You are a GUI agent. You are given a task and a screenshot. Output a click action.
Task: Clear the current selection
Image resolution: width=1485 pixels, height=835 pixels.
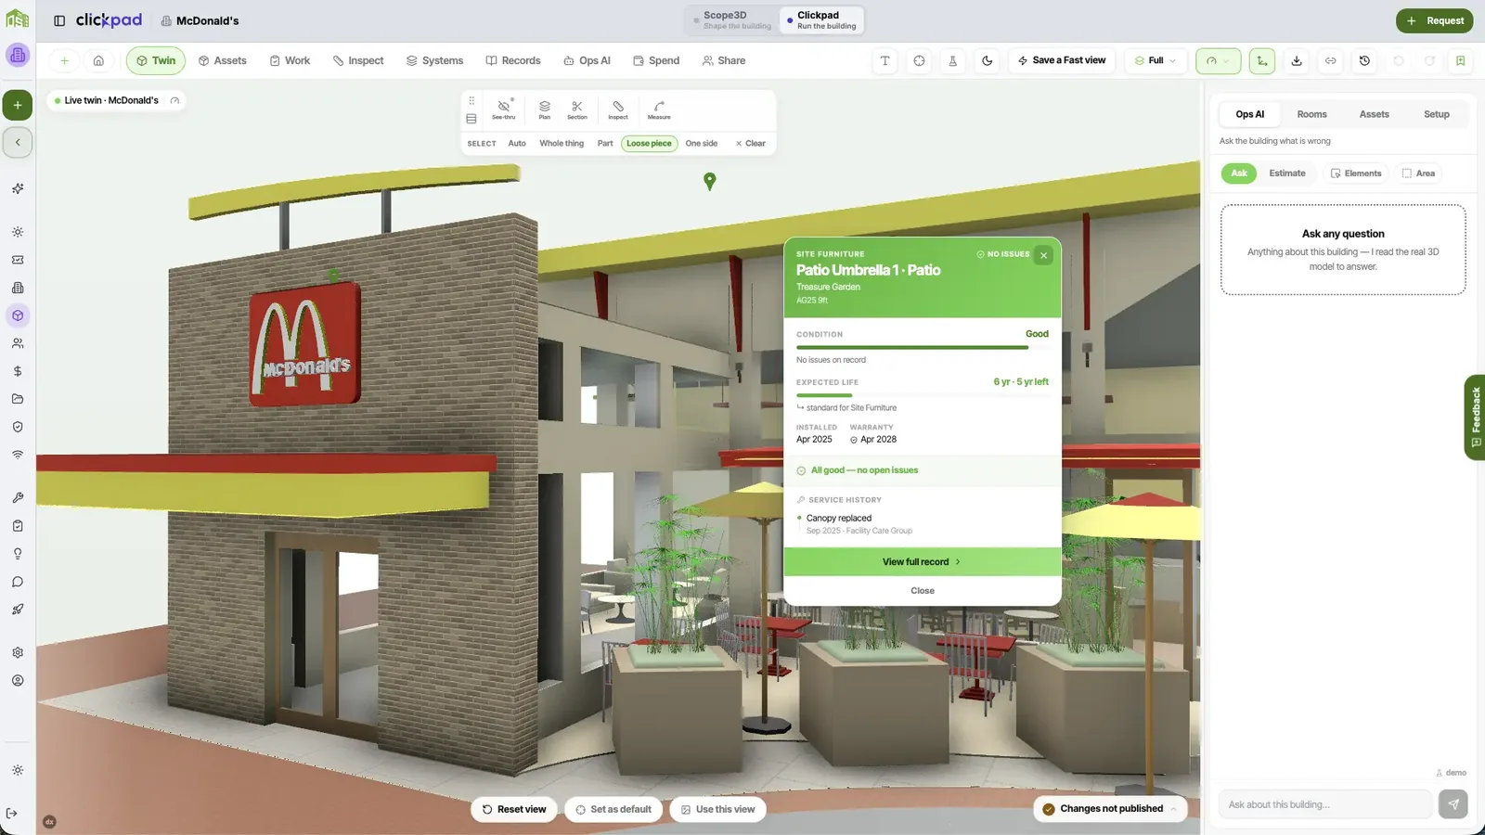pyautogui.click(x=750, y=144)
